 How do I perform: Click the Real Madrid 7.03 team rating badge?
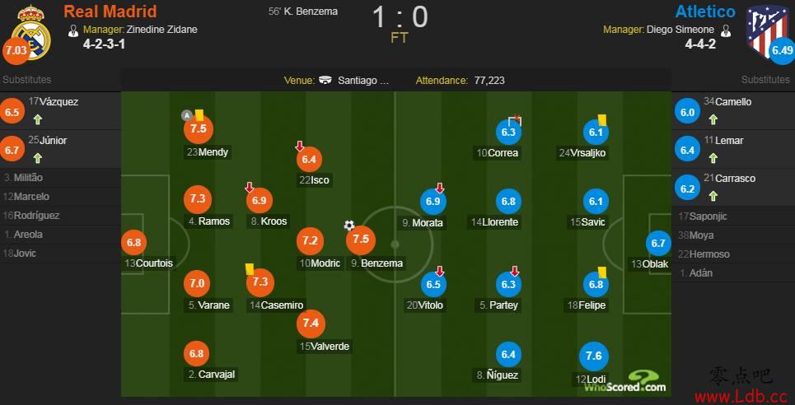pos(16,52)
